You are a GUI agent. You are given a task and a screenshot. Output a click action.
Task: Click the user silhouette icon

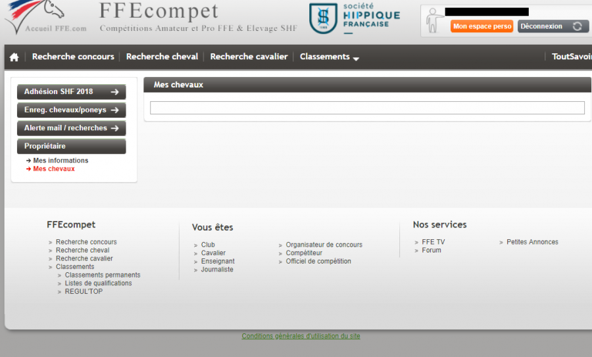(x=433, y=20)
